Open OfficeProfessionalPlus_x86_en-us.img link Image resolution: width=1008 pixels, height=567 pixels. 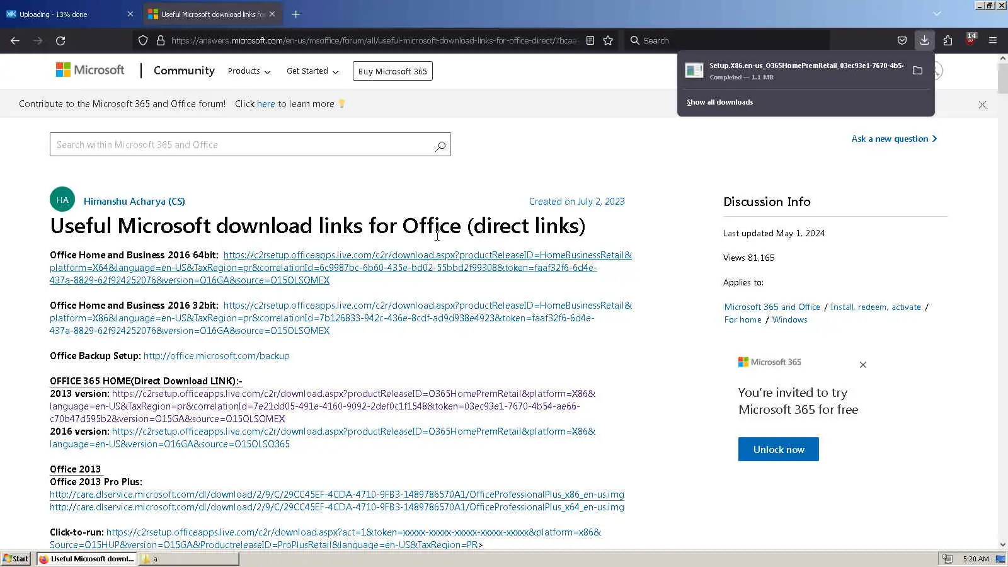pyautogui.click(x=337, y=495)
